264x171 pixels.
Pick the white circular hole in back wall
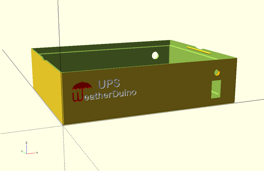(155, 56)
